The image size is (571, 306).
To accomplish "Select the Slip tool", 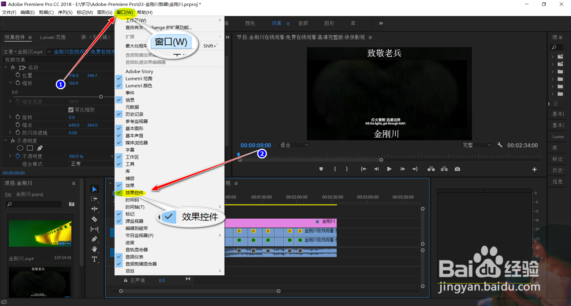I will pos(95,229).
